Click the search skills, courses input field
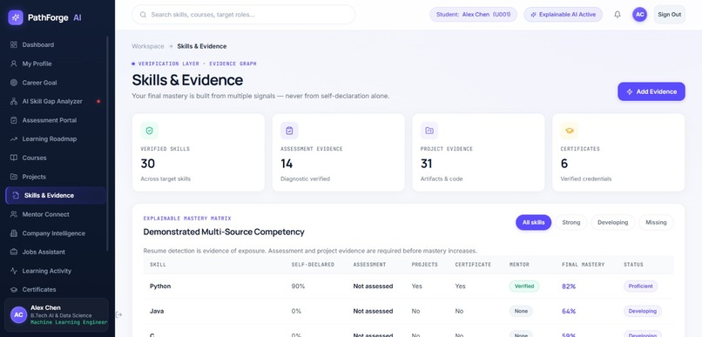 point(243,14)
